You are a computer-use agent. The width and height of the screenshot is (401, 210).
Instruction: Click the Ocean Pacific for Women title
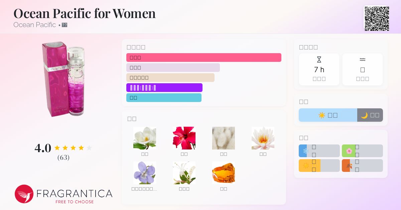point(85,13)
